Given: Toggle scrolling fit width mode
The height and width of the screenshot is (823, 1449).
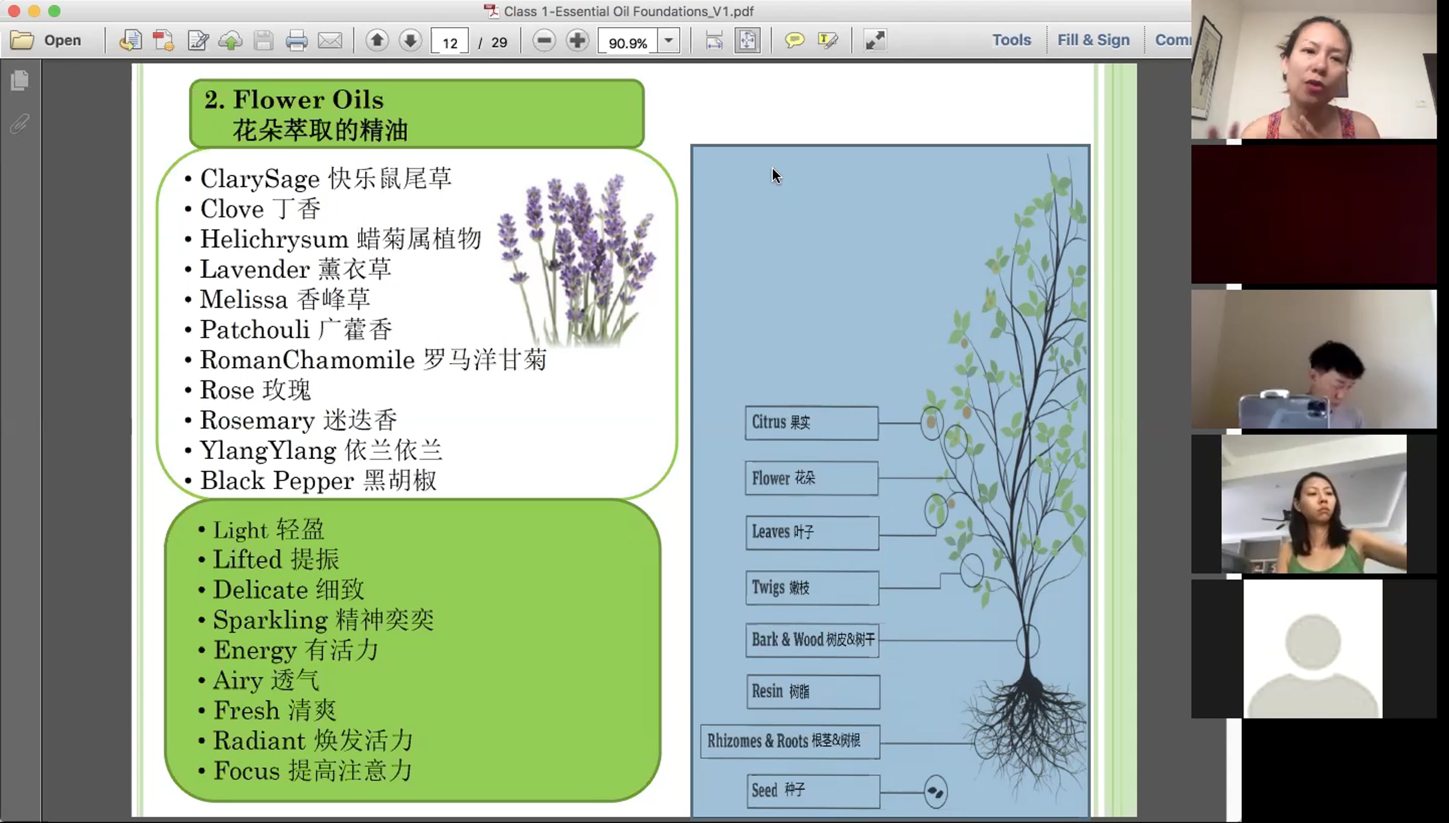Looking at the screenshot, I should (x=714, y=40).
